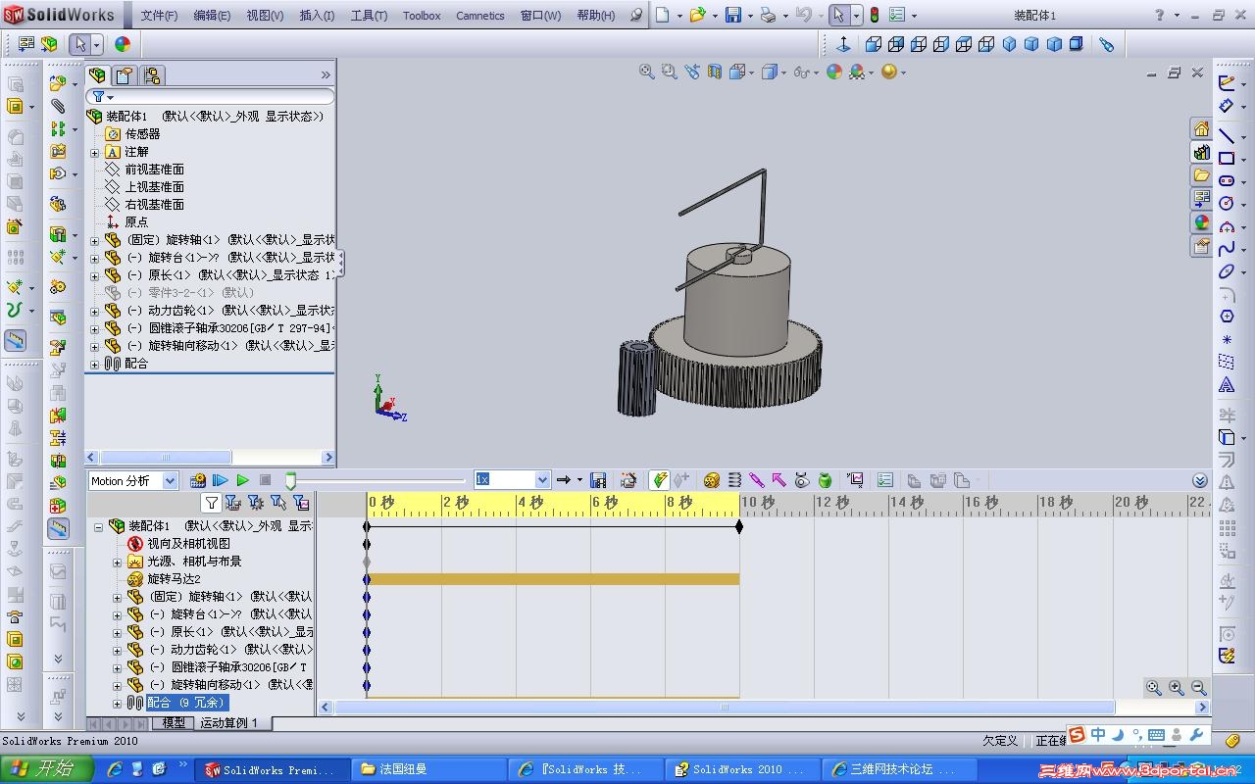Select the end key point at 10 seconds

click(x=739, y=526)
